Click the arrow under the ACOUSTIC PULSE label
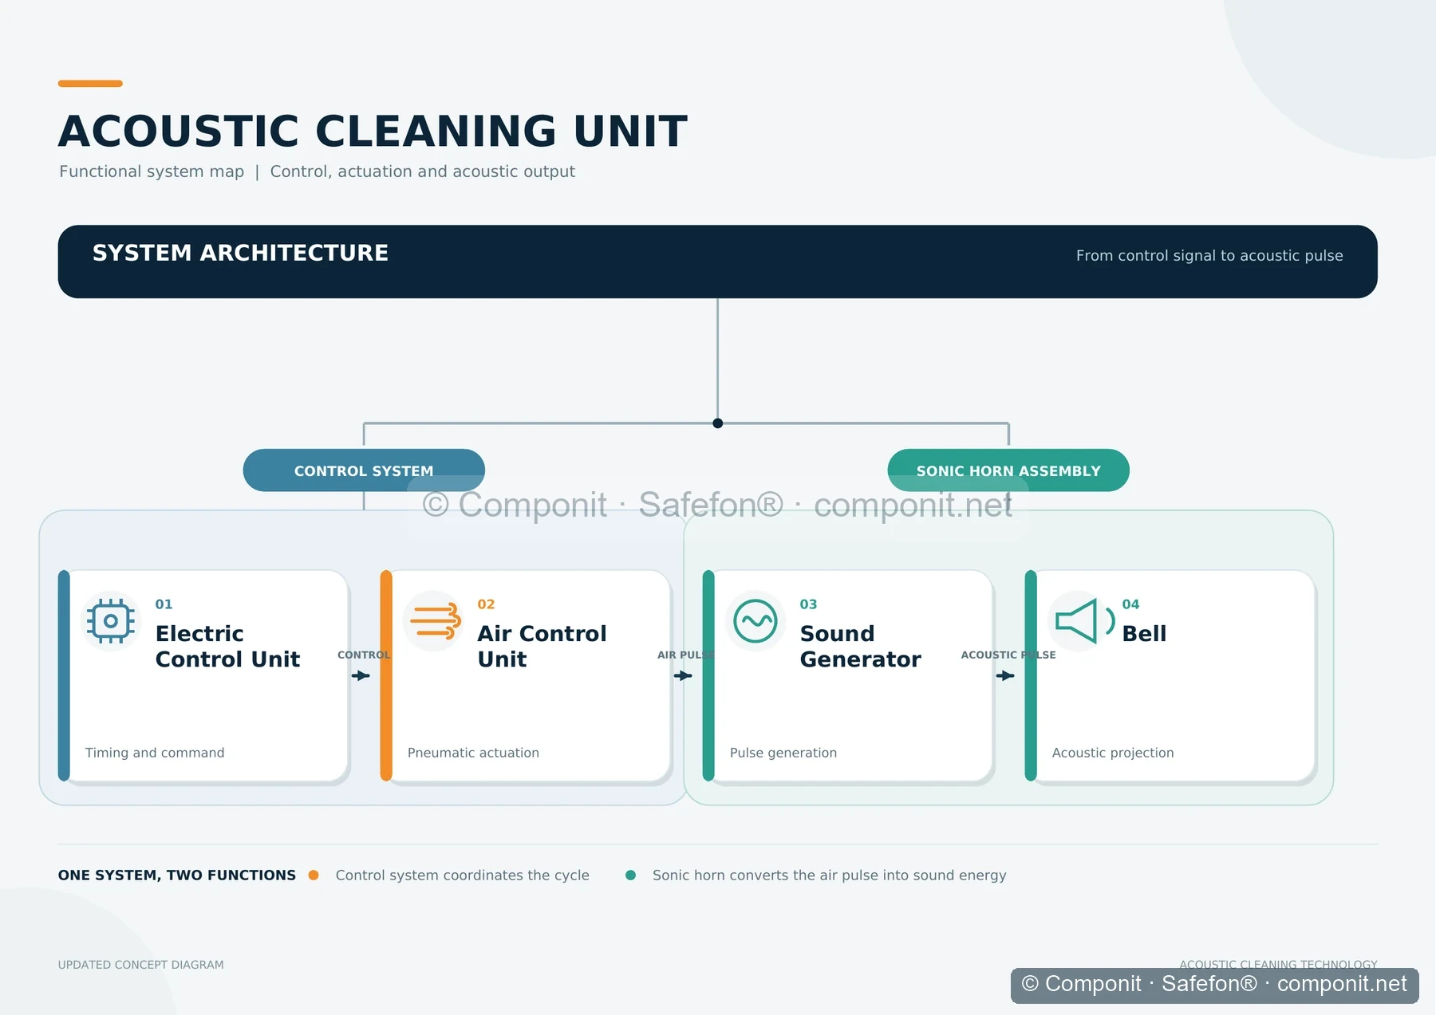This screenshot has width=1436, height=1015. [1005, 675]
